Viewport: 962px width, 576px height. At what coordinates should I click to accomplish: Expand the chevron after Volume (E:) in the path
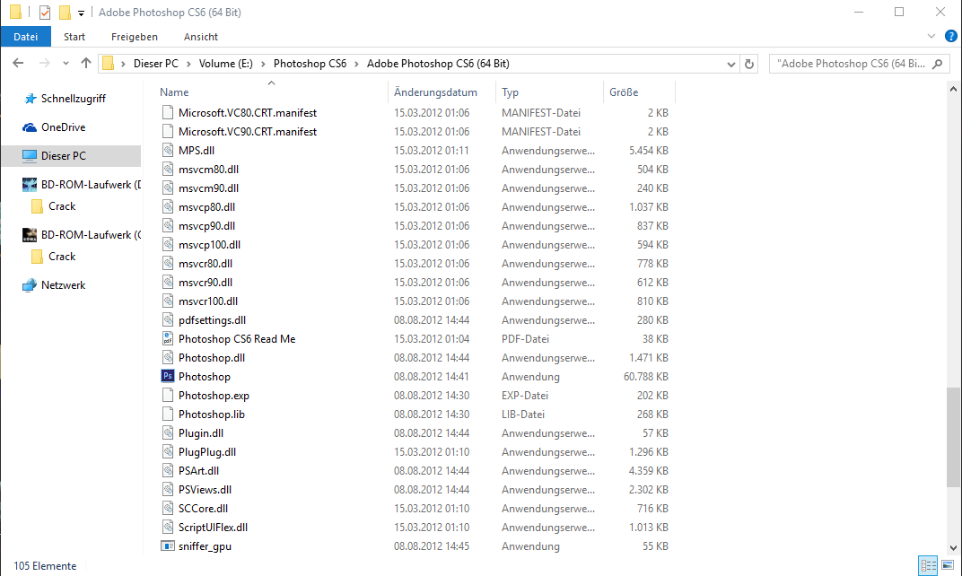[263, 64]
